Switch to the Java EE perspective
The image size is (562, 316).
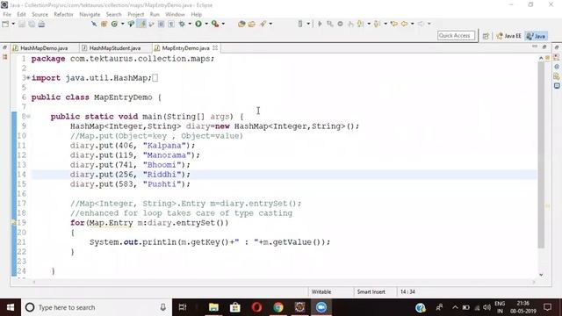click(x=509, y=36)
